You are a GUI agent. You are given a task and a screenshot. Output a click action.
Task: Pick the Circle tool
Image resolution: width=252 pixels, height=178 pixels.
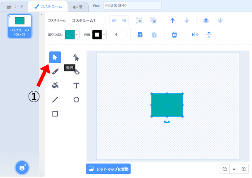pos(76,100)
